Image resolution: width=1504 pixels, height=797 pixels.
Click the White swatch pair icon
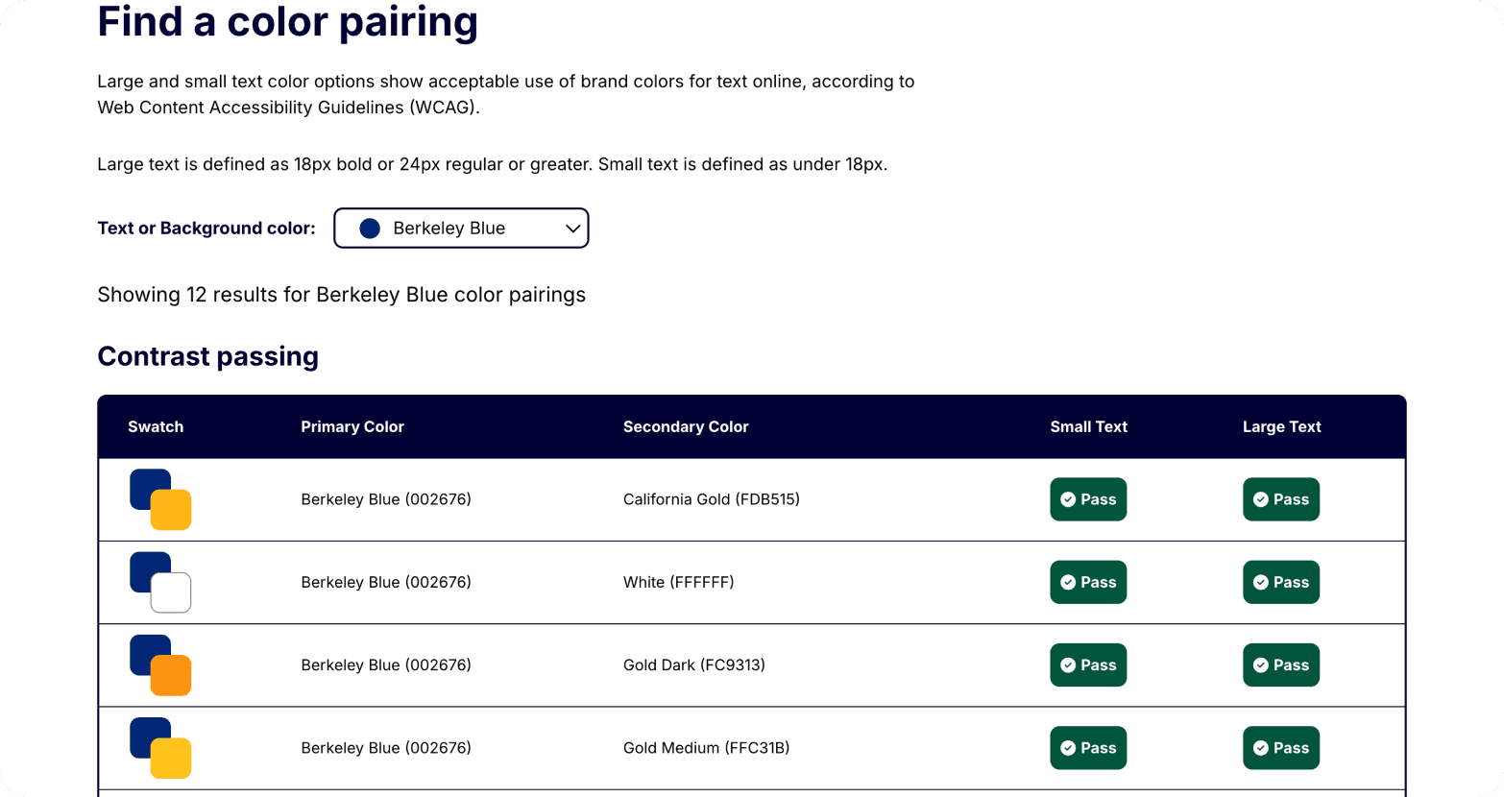160,582
